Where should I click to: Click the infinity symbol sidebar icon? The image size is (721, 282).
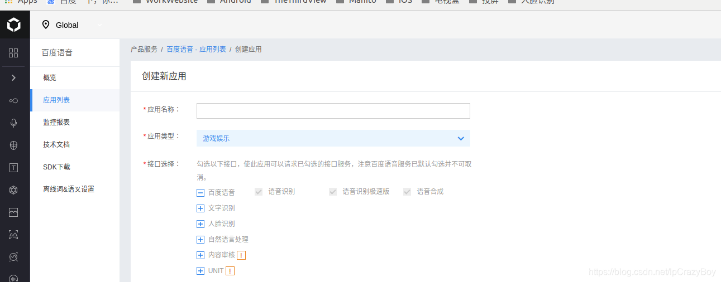tap(14, 100)
